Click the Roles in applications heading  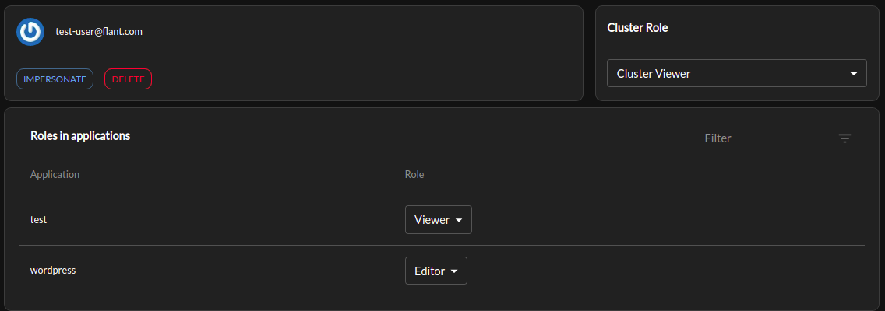(x=79, y=135)
